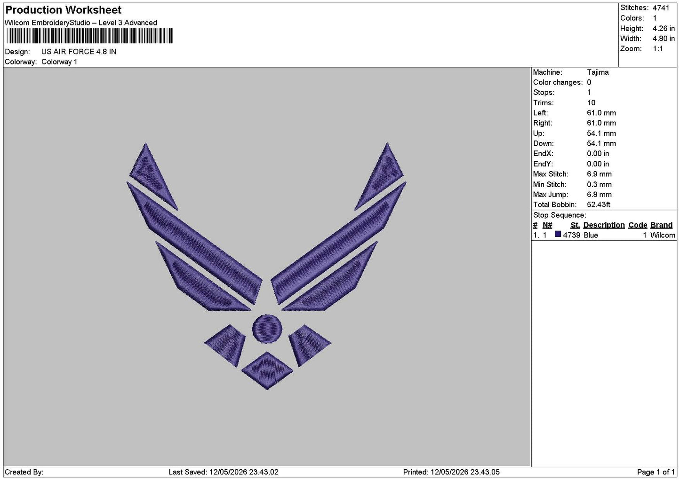Click the top-right wing tip triangle

click(382, 175)
